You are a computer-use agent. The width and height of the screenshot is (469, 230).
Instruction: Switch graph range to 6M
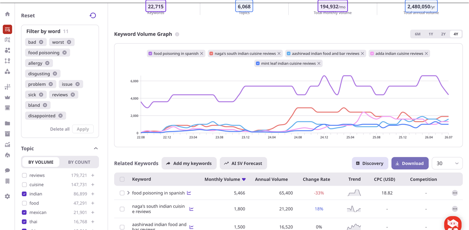tap(418, 34)
